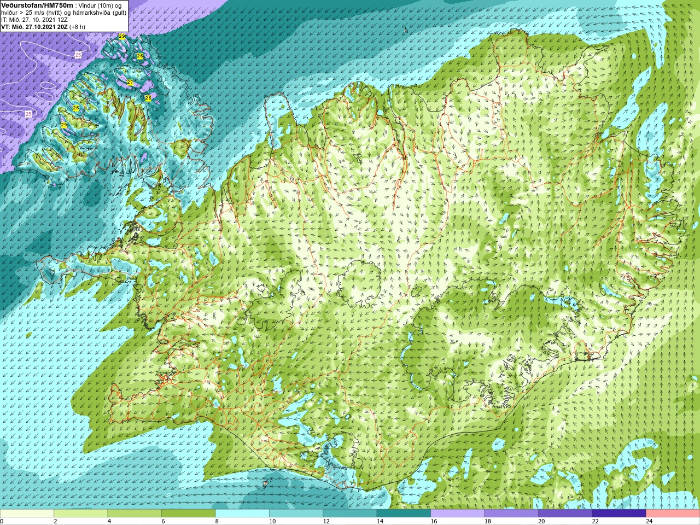Click the legend tick label '10'
The width and height of the screenshot is (700, 525).
(x=272, y=521)
